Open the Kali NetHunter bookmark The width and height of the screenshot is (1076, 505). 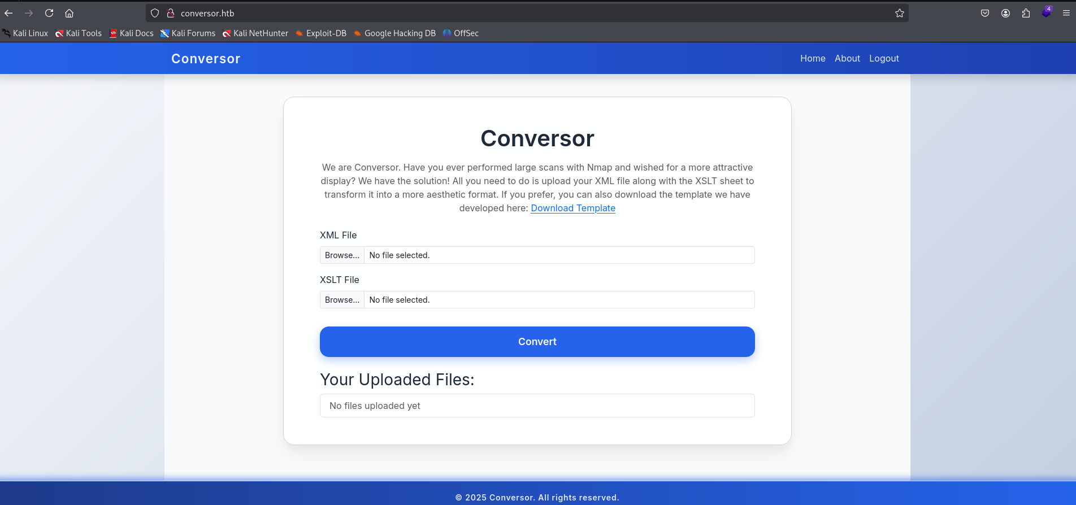(255, 33)
